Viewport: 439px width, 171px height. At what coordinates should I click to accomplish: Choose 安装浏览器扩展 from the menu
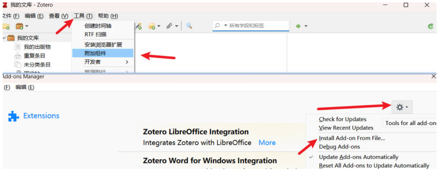click(x=103, y=45)
